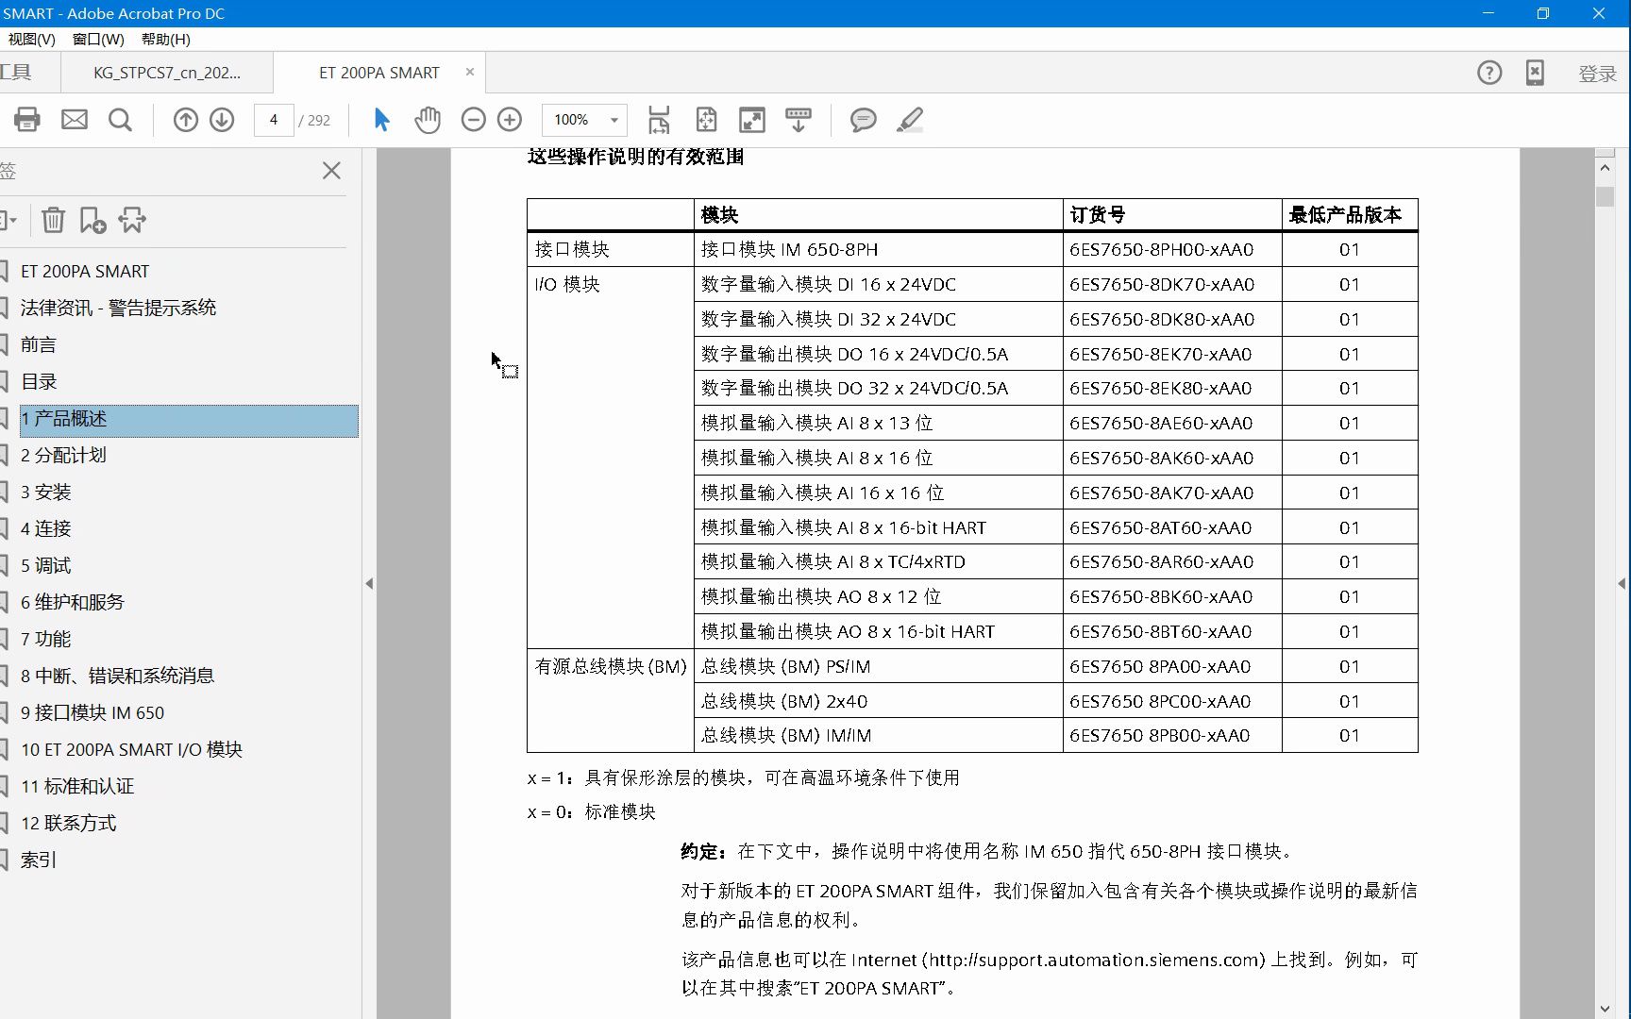This screenshot has width=1631, height=1019.
Task: Click the mobile link device icon
Action: (1535, 73)
